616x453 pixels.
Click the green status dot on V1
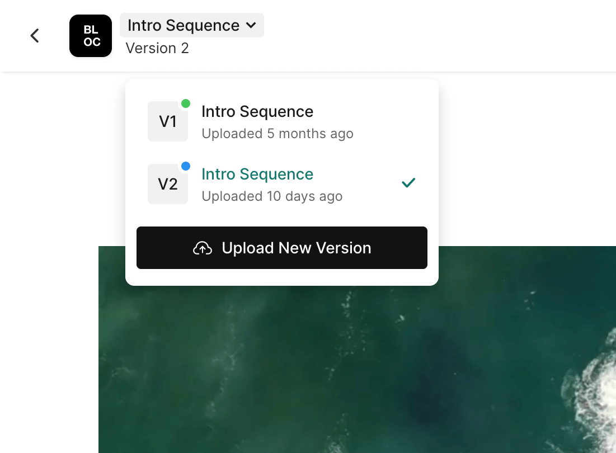tap(186, 103)
